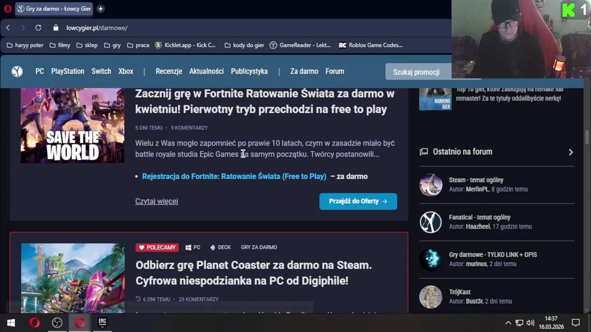Click the Bust3r avatar
591x332 pixels.
tap(431, 297)
